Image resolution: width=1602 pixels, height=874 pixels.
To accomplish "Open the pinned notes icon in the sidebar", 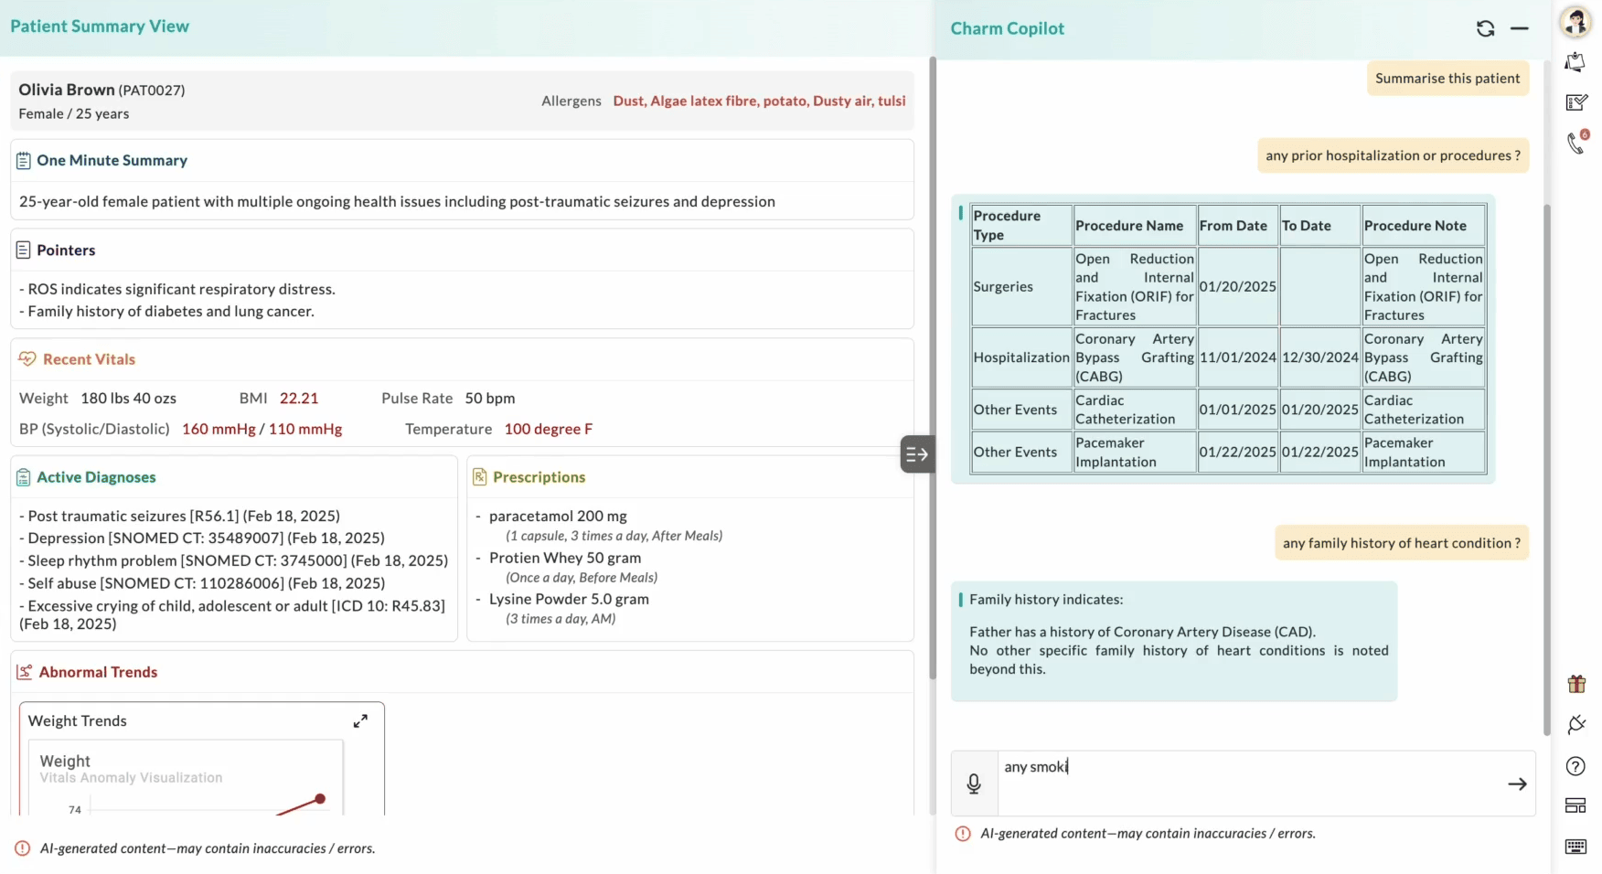I will [1575, 62].
